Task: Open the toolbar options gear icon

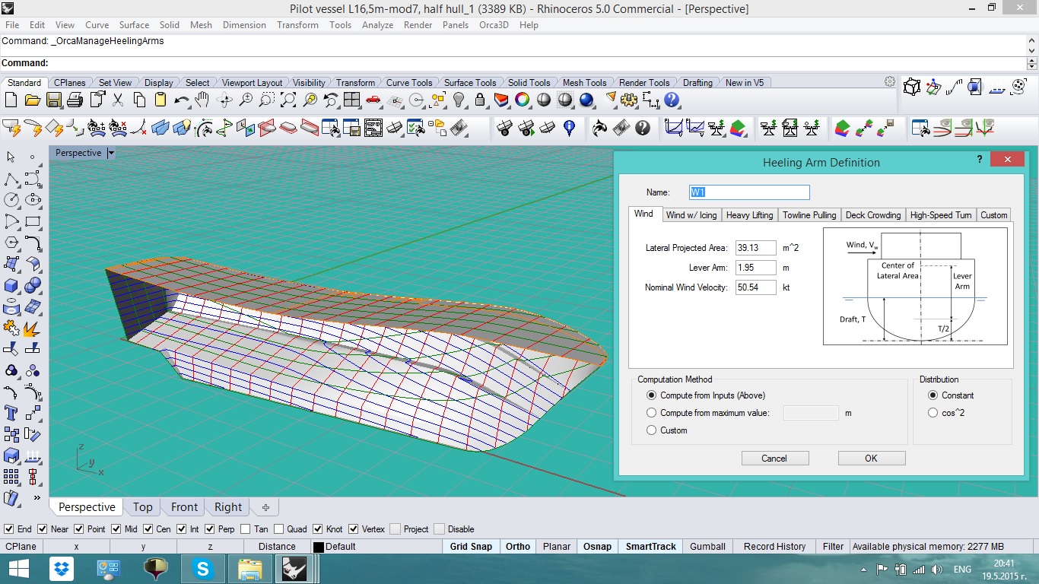Action: (889, 82)
